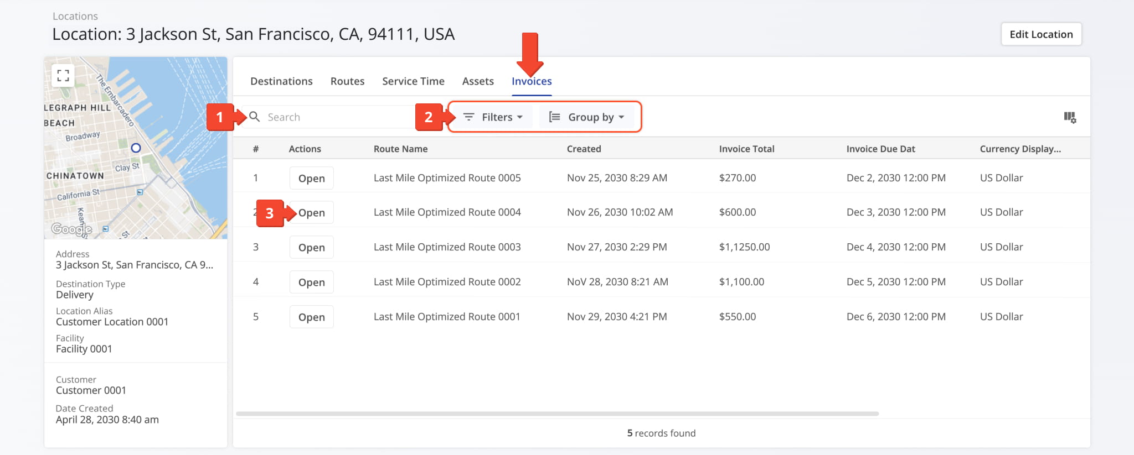
Task: Switch to the Assets tab
Action: tap(478, 81)
